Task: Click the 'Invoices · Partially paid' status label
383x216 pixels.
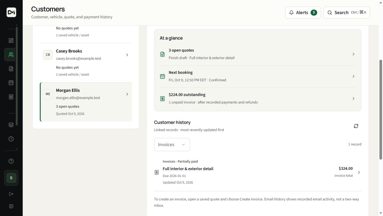Action: (x=180, y=161)
